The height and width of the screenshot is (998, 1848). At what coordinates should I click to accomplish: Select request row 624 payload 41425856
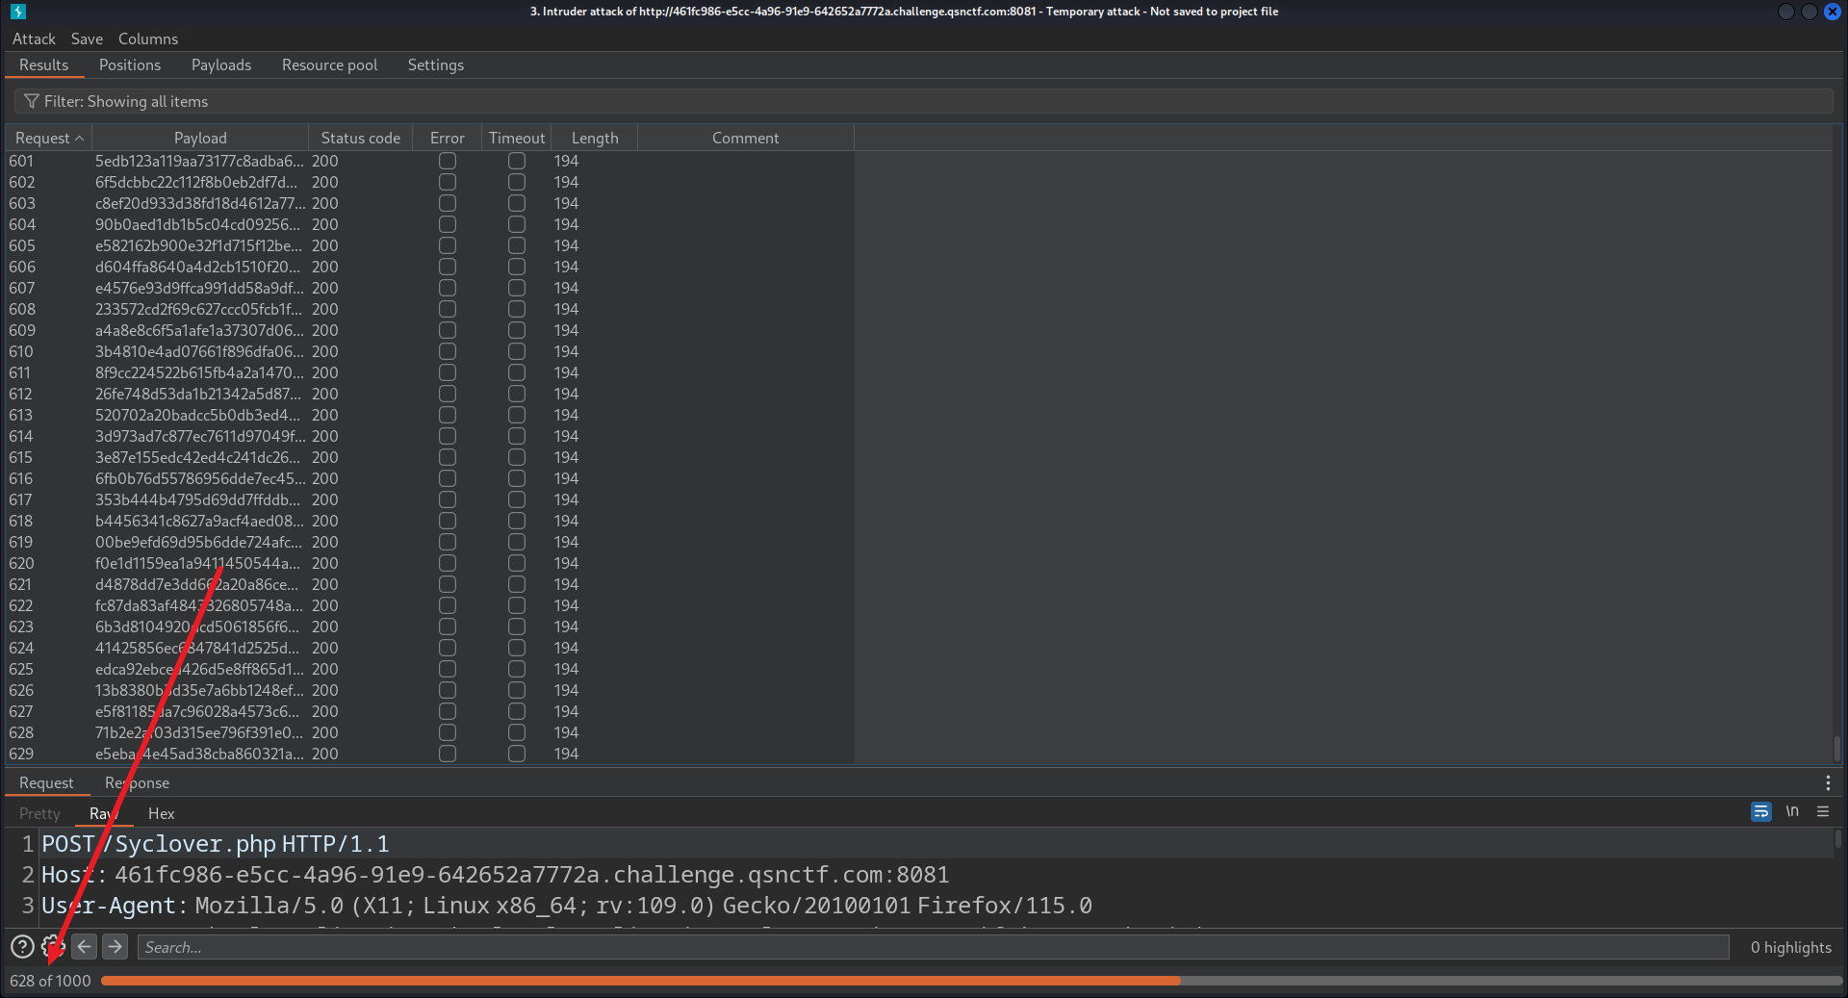[x=429, y=649]
